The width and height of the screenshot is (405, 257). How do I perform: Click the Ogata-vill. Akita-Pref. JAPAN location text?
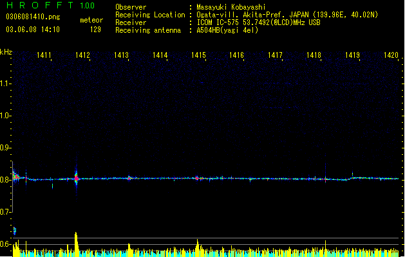tap(287, 15)
